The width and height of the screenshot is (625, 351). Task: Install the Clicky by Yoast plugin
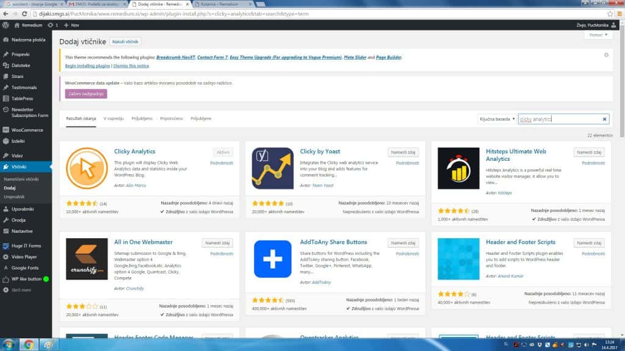[404, 152]
